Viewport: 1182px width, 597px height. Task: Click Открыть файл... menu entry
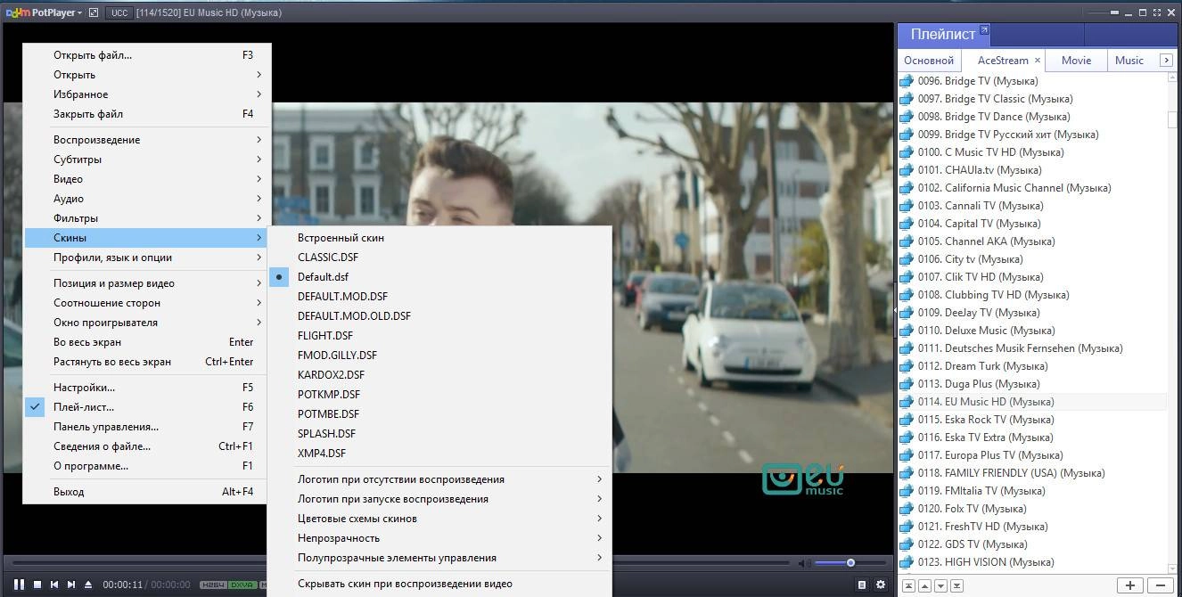(x=145, y=55)
